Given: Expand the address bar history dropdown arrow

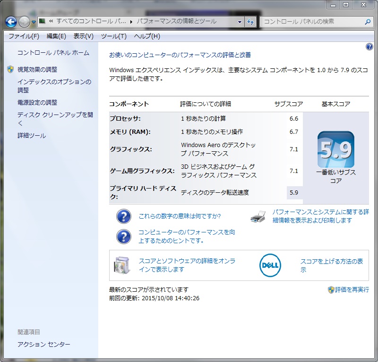Looking at the screenshot, I should click(x=240, y=22).
